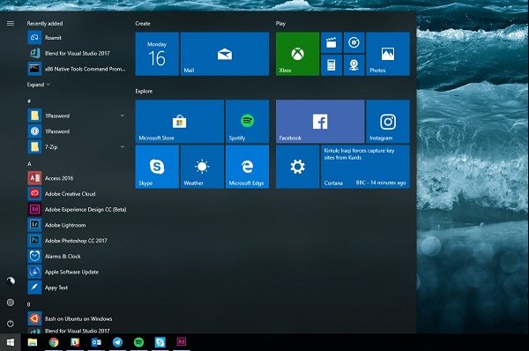Viewport: 529px width, 351px height.
Task: Expand the Recently added list
Action: coord(39,85)
